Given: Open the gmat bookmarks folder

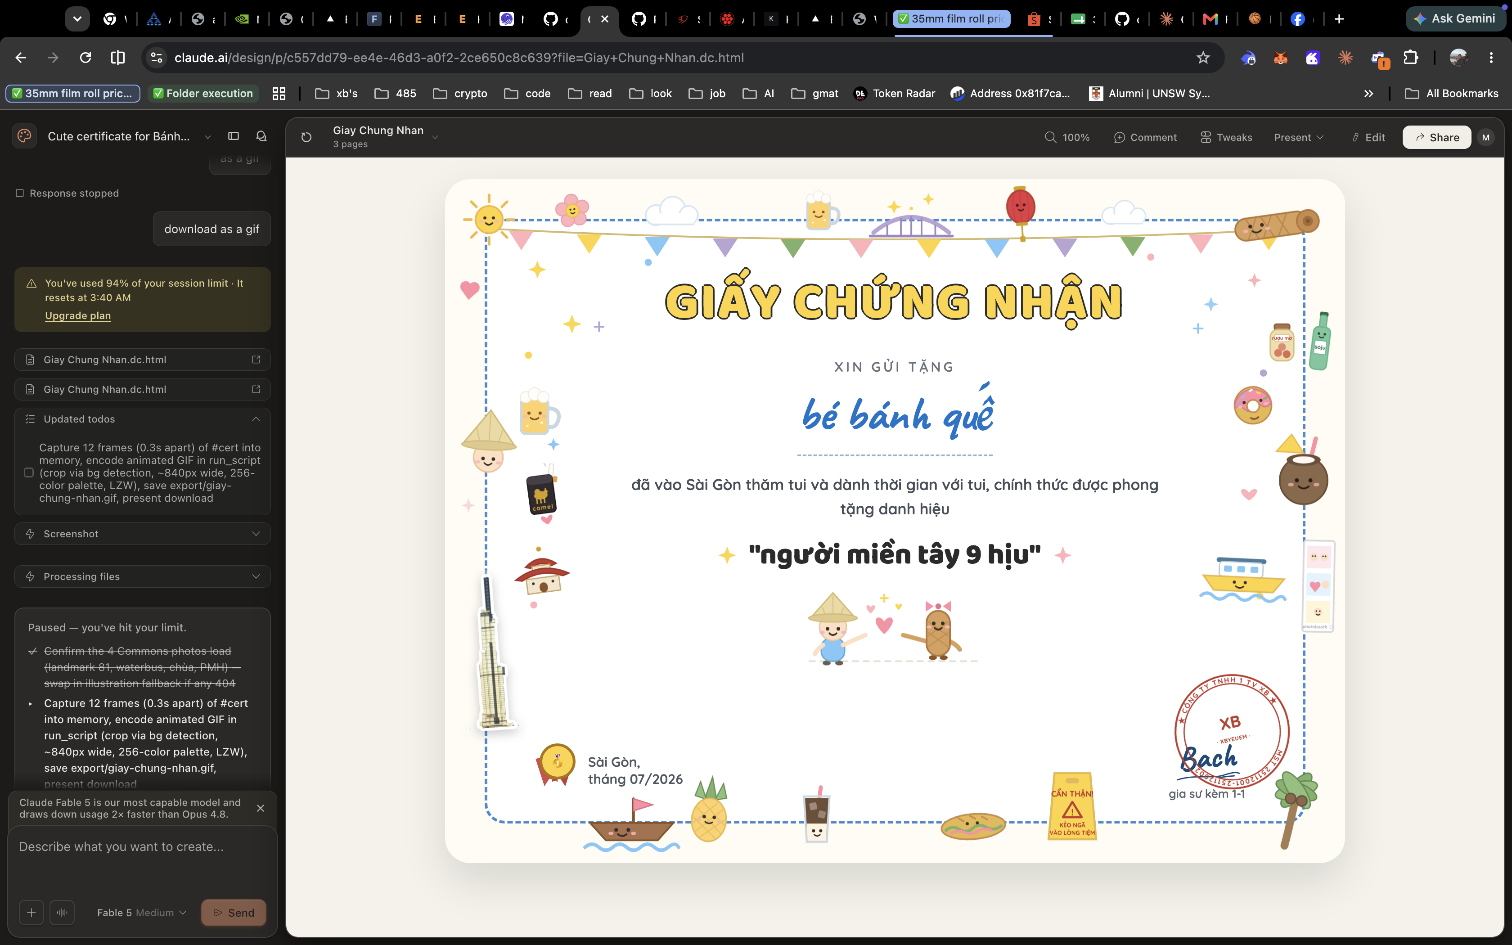Looking at the screenshot, I should tap(815, 93).
